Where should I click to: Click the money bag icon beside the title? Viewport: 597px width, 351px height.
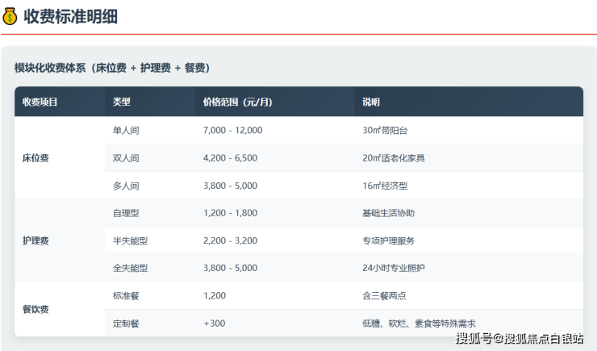point(10,16)
